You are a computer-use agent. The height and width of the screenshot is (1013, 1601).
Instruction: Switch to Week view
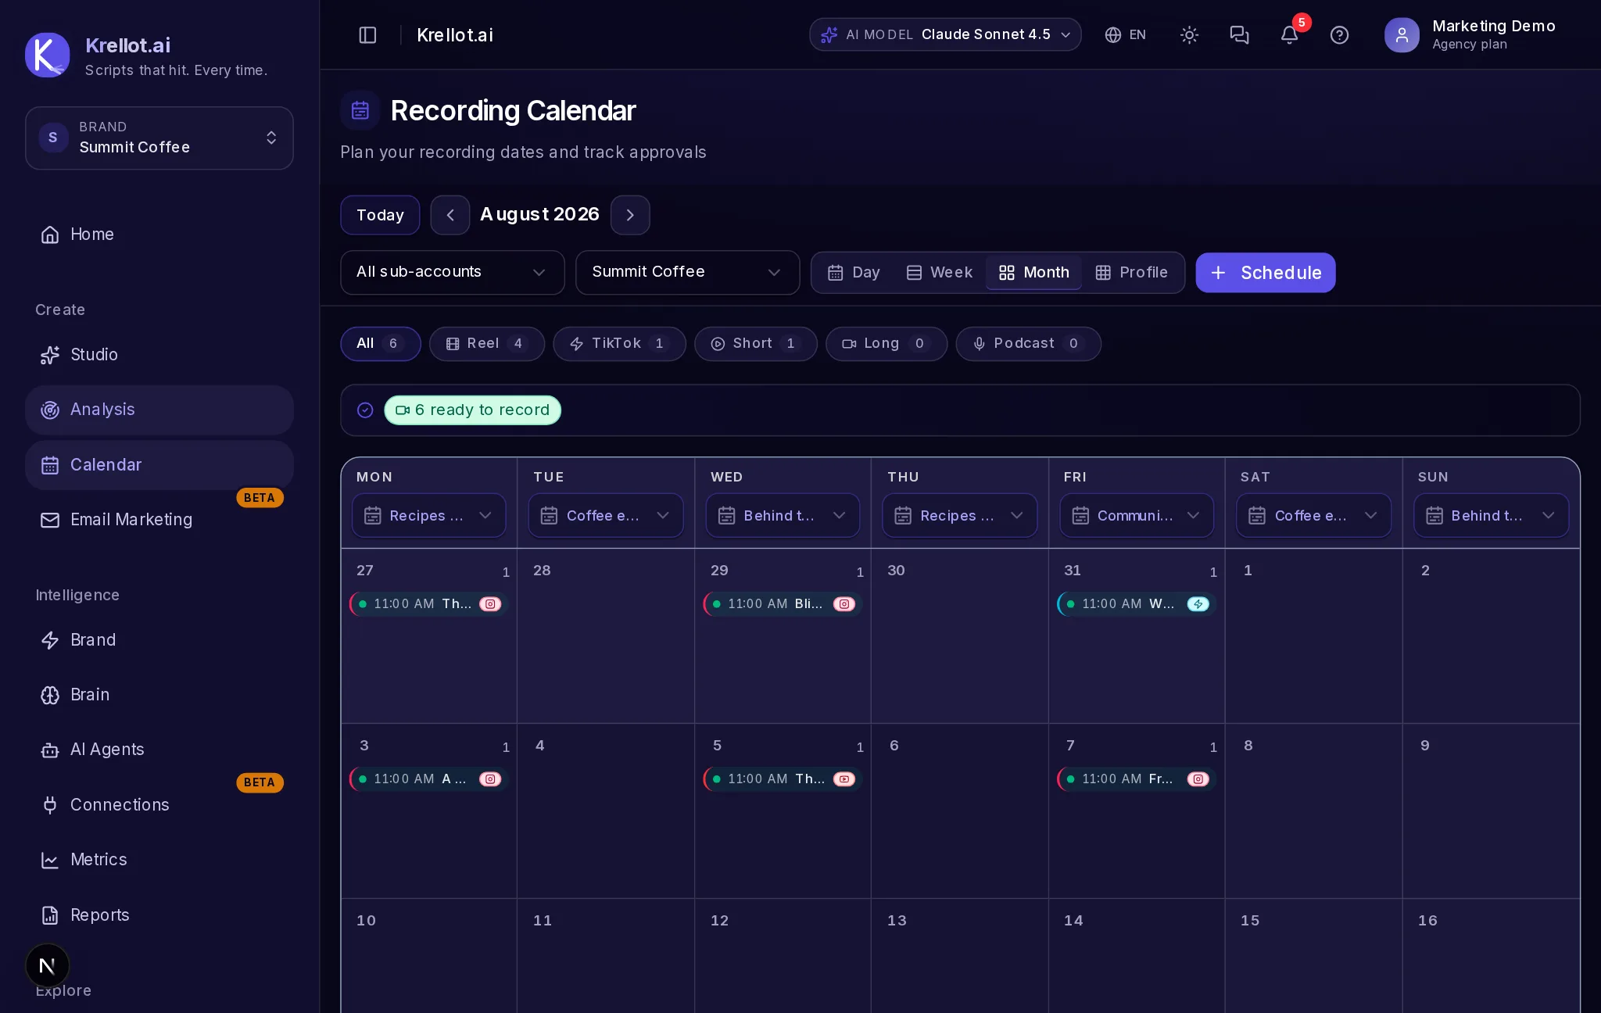(x=940, y=273)
